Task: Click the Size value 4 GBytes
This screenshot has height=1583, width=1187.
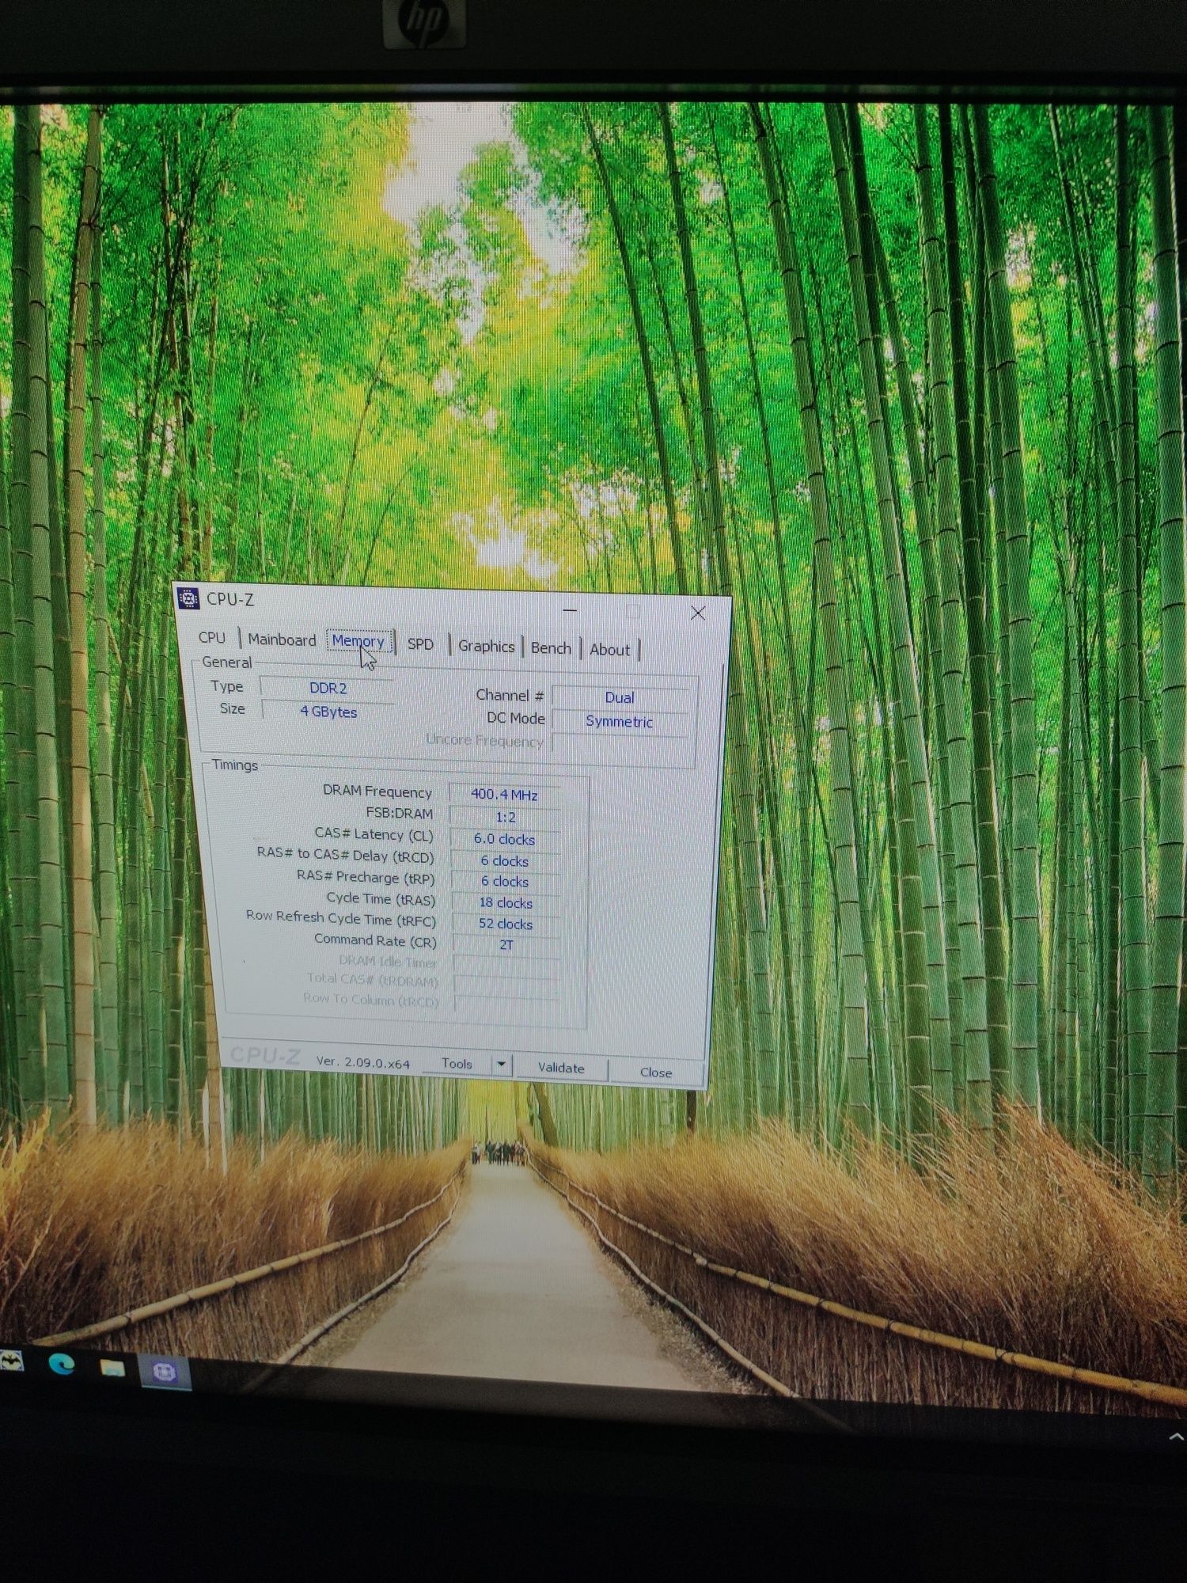Action: [328, 712]
